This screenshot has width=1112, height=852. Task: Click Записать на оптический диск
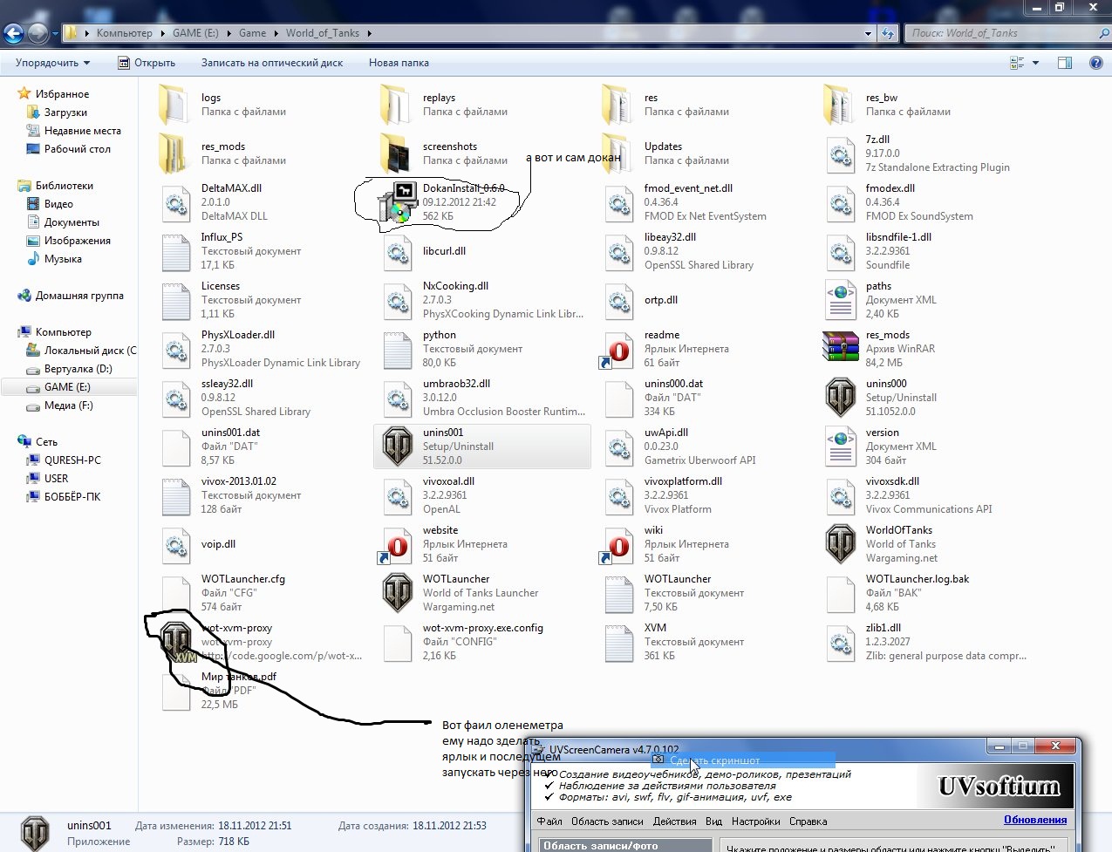[272, 63]
